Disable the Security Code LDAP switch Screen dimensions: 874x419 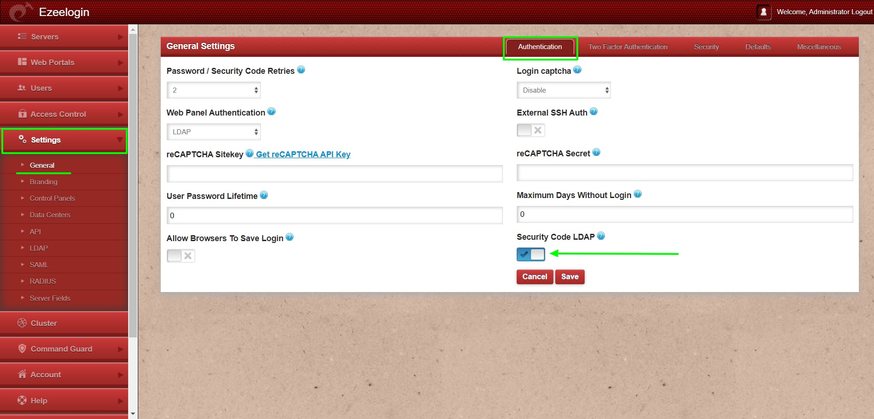pyautogui.click(x=530, y=254)
